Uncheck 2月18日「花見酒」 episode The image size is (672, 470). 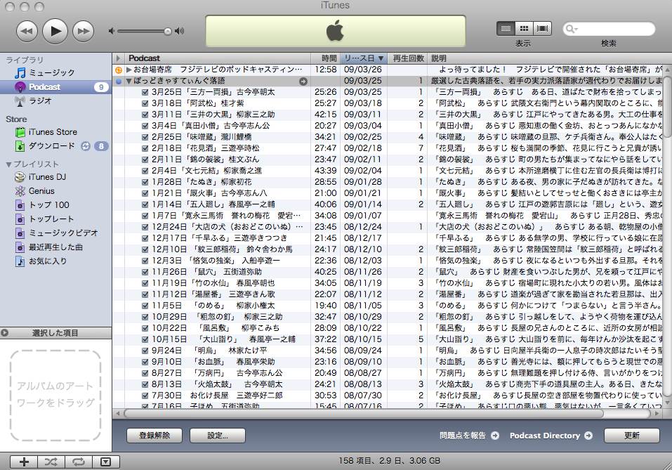(145, 148)
